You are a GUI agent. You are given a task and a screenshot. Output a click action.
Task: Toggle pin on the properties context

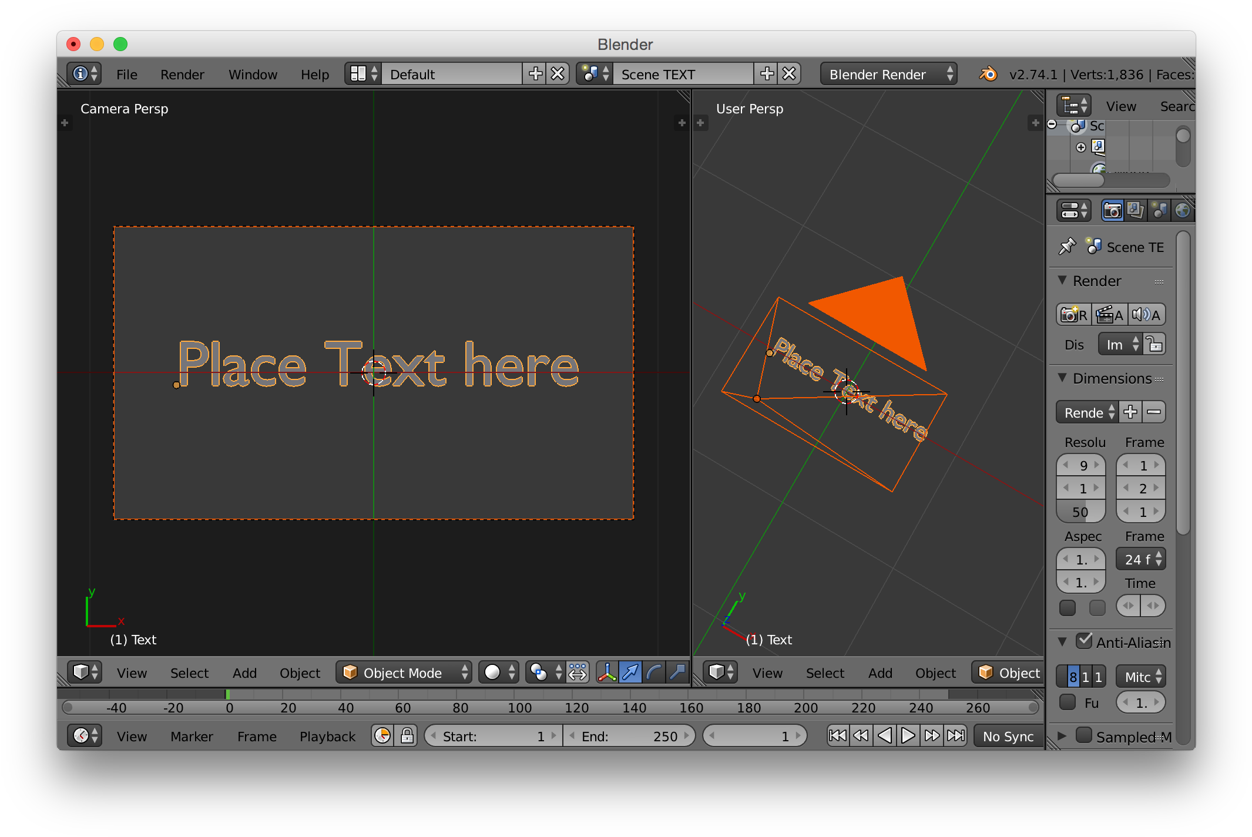(1066, 246)
